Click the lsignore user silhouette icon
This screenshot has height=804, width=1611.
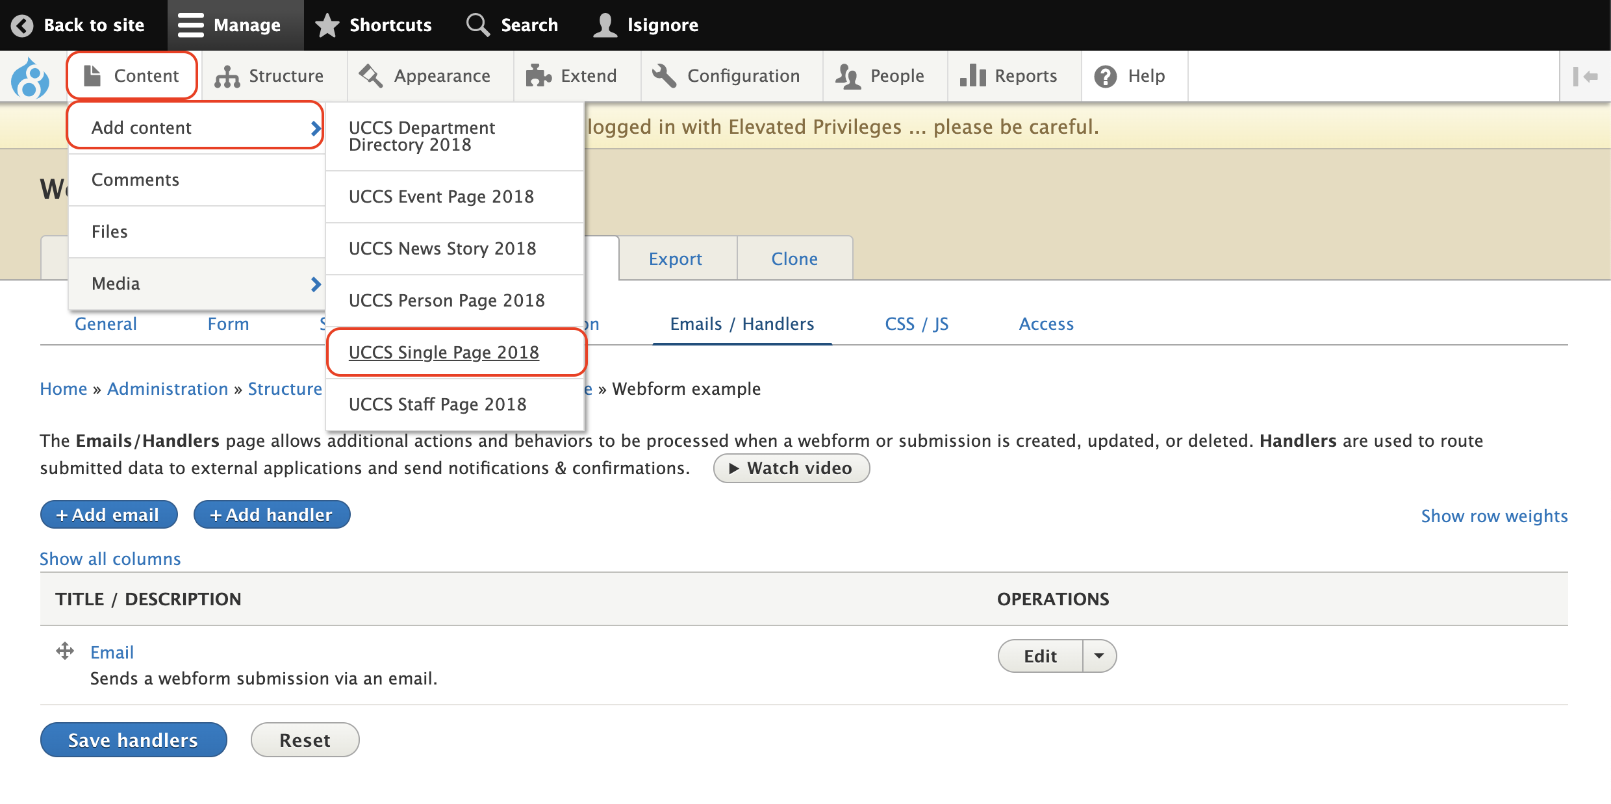point(605,25)
